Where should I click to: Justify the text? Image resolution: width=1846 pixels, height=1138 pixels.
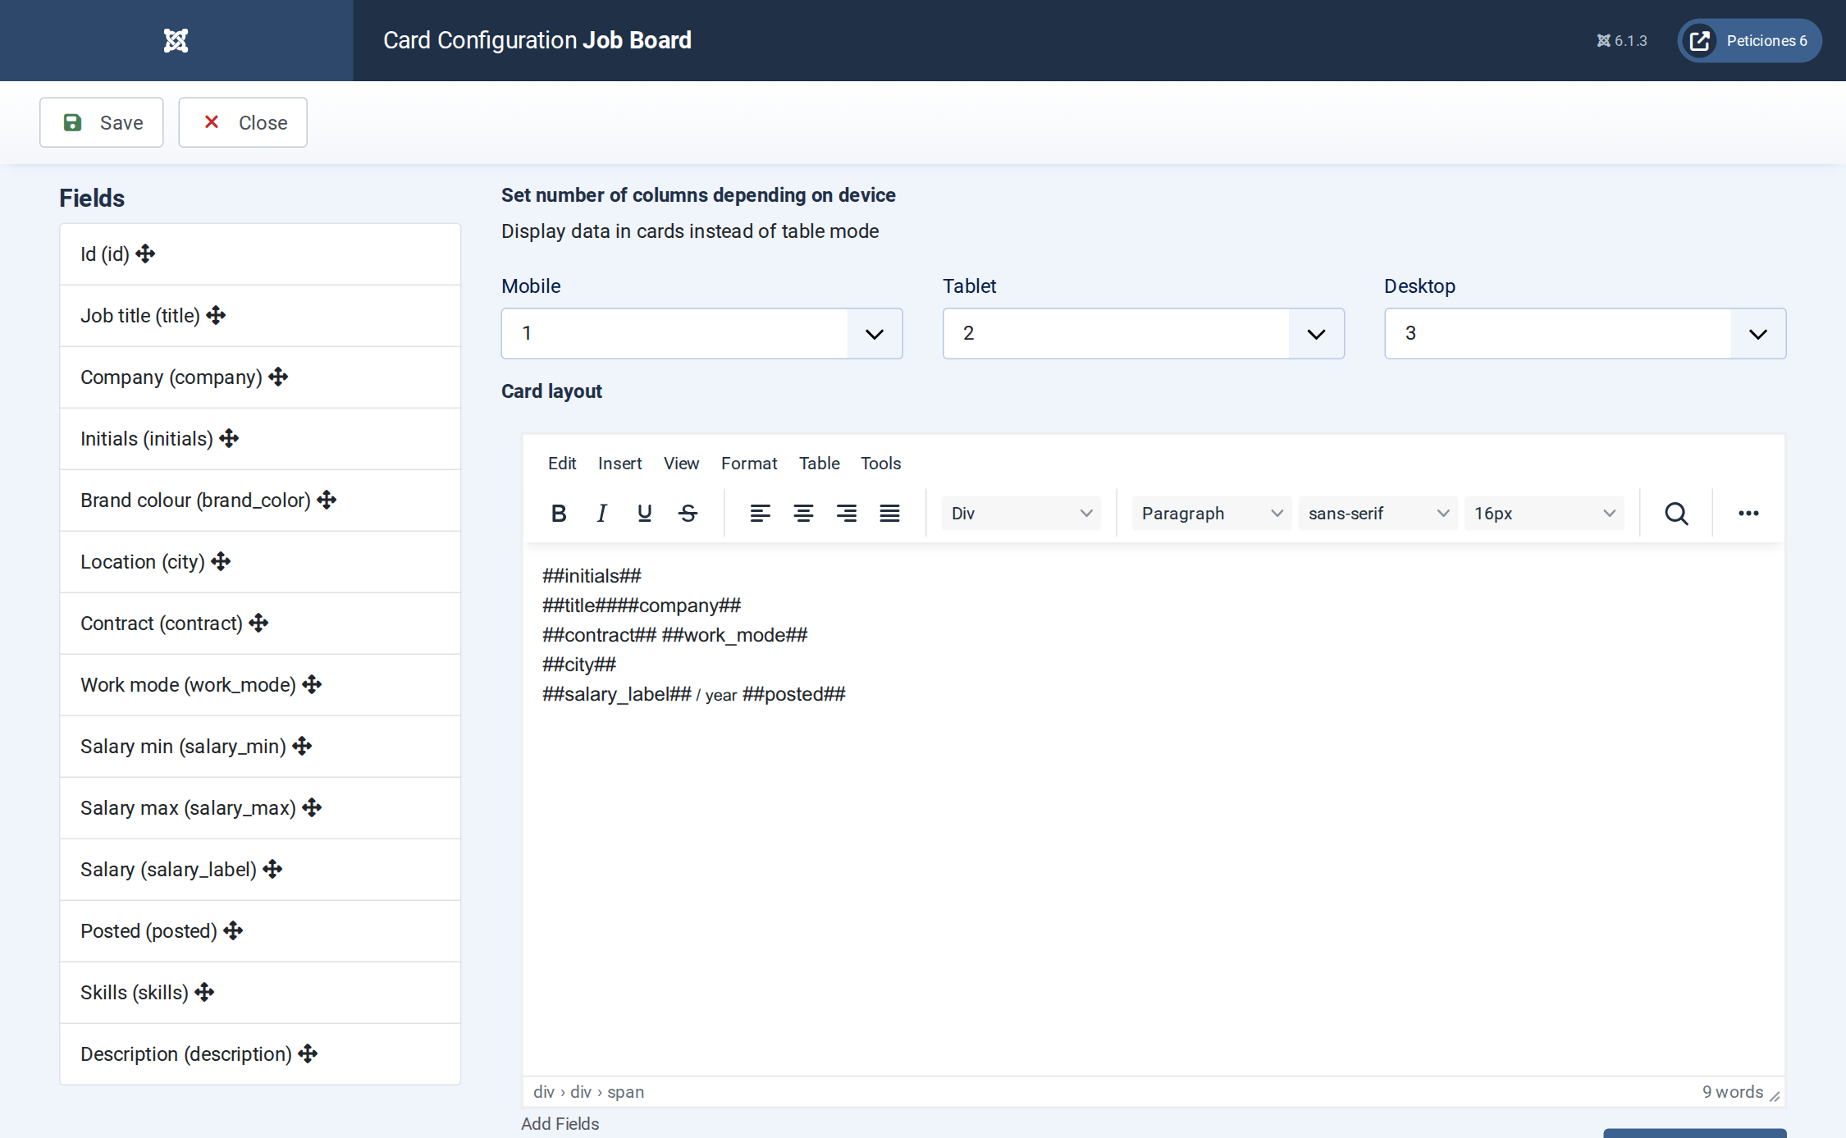point(889,514)
